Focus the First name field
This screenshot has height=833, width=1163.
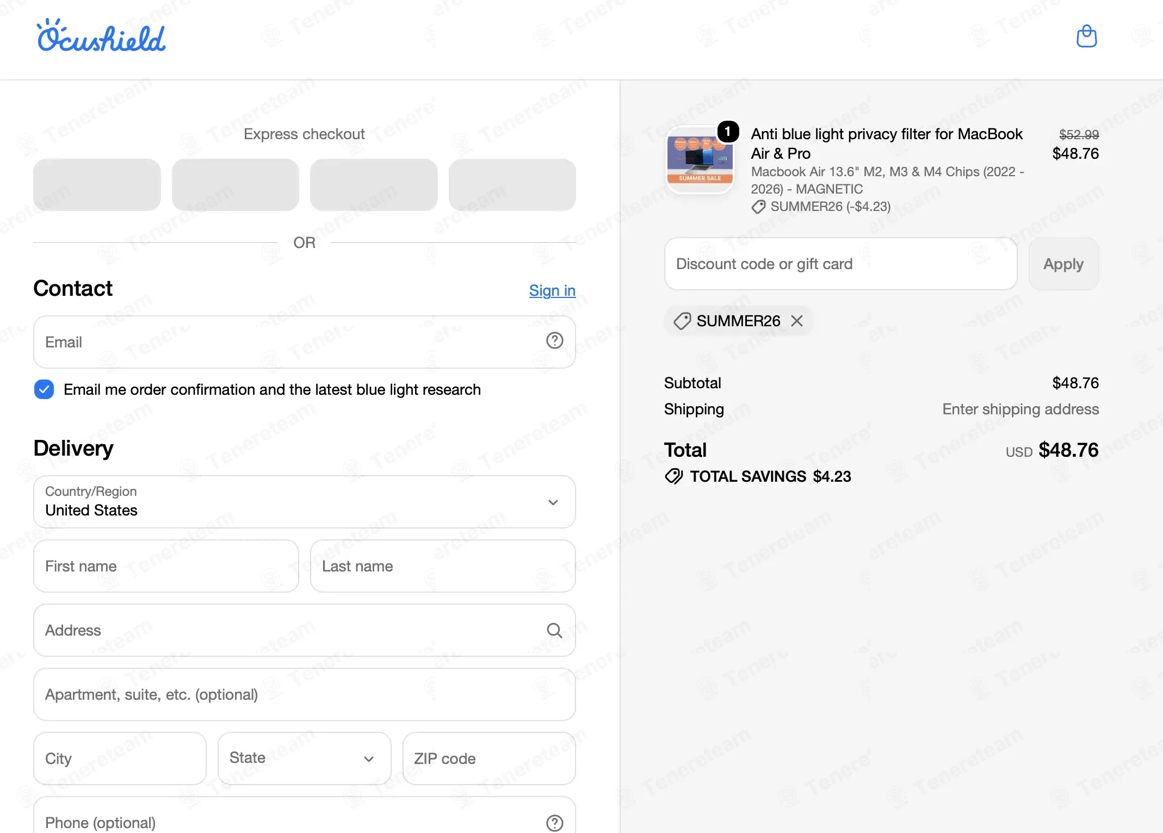pyautogui.click(x=166, y=566)
